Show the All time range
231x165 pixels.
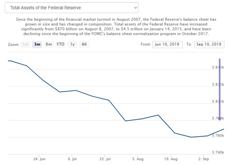pos(84,44)
